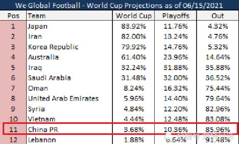The image size is (239, 144).
Task: Select the Lebanon team cell
Action: pos(69,140)
